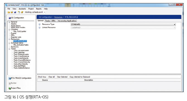
Task: Open the View menu
Action: click(14, 9)
